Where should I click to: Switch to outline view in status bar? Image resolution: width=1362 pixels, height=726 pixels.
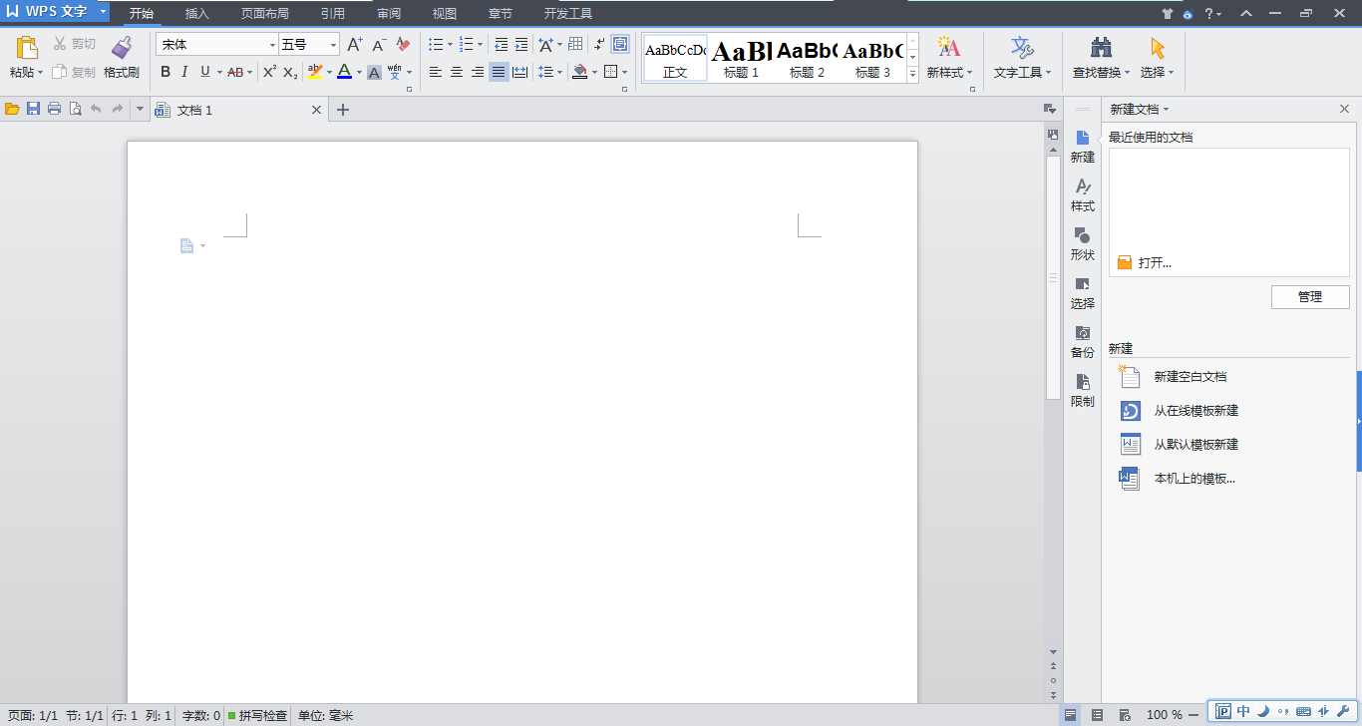(x=1098, y=714)
